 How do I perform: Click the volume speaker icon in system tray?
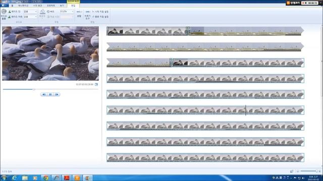pos(303,178)
